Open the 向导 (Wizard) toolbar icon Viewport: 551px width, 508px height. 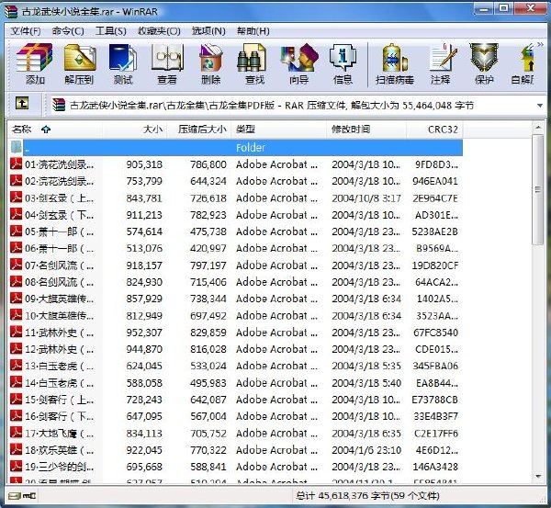point(299,63)
